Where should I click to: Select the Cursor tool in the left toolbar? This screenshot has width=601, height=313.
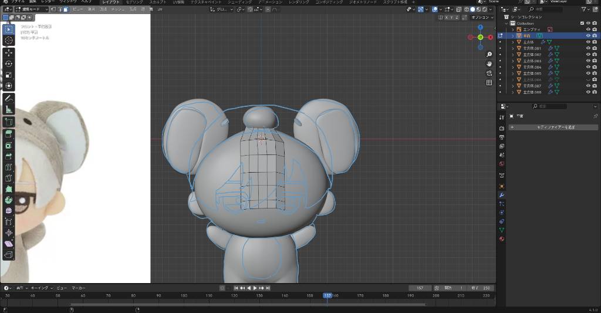click(9, 40)
